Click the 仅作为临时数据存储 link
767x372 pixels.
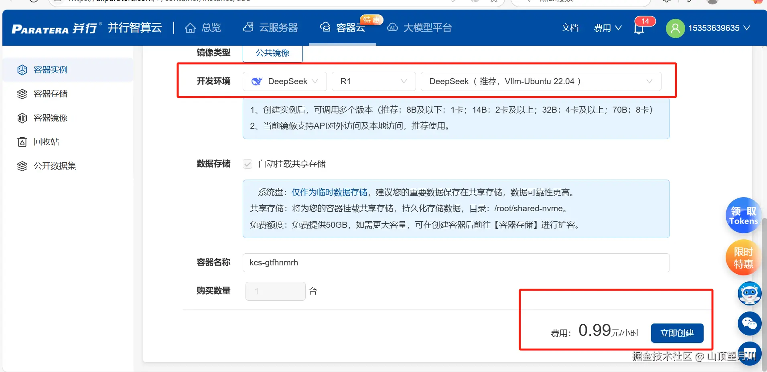click(329, 192)
